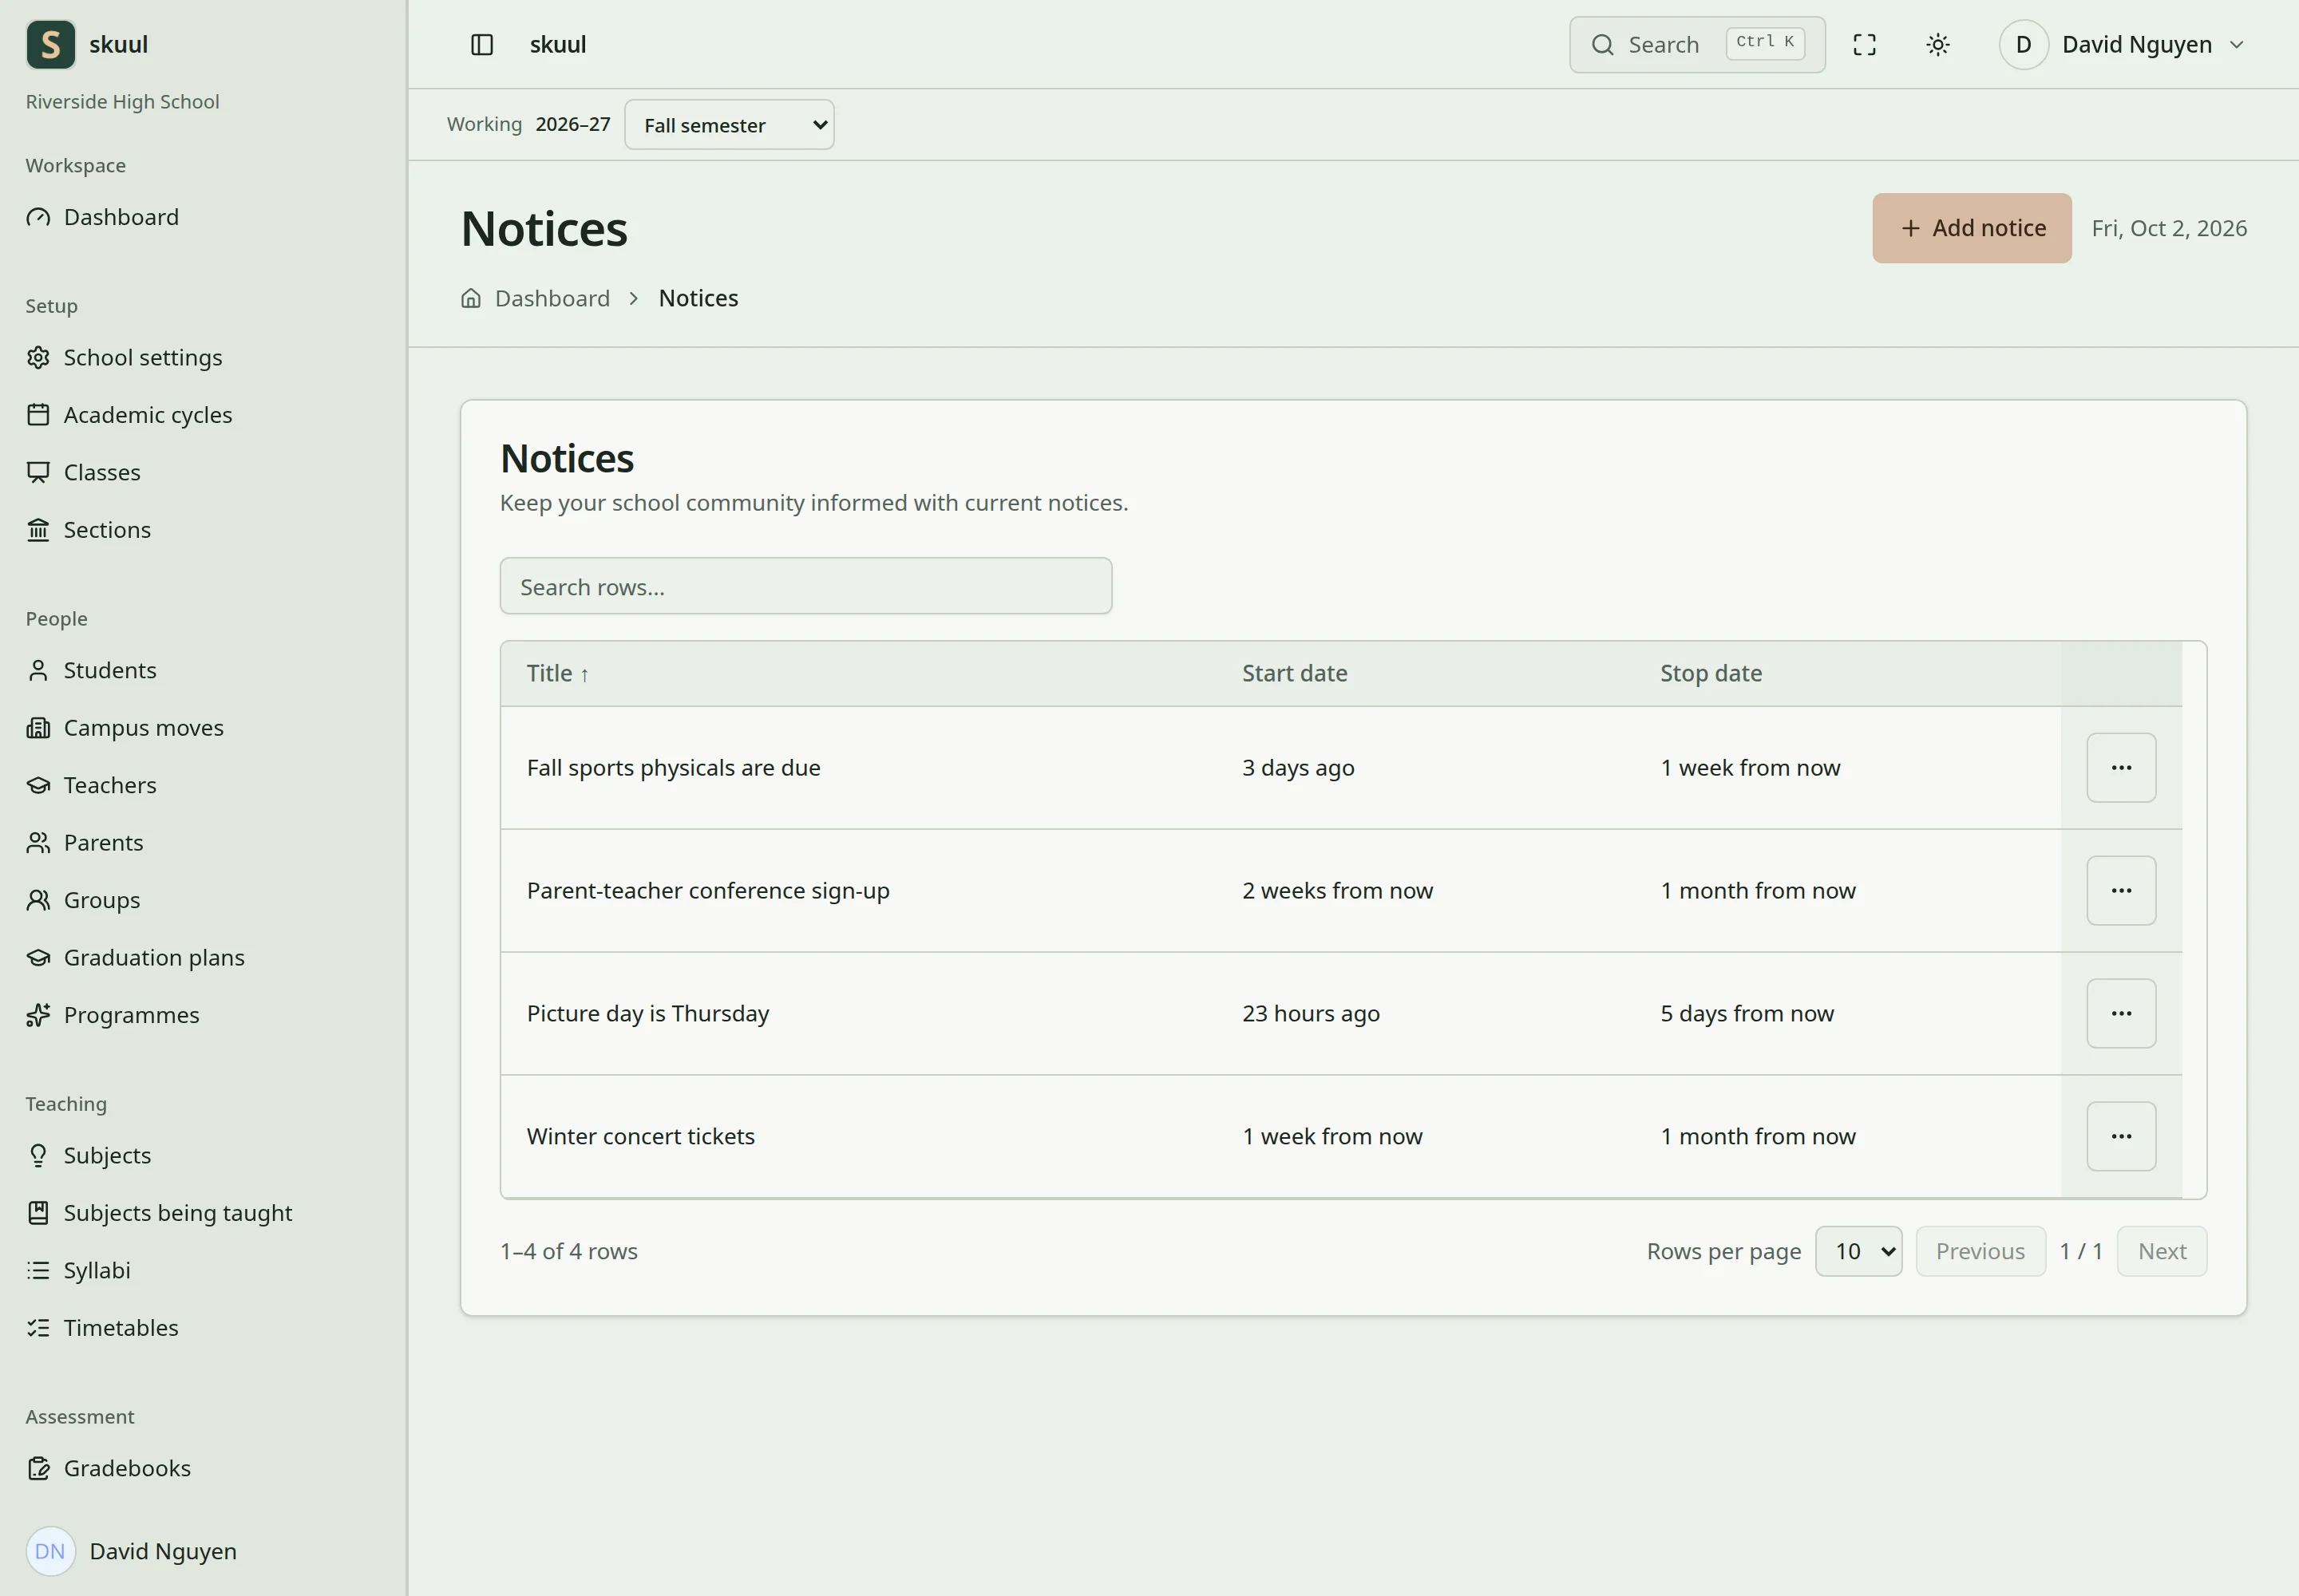Toggle the light/dark theme sun icon

(1938, 45)
